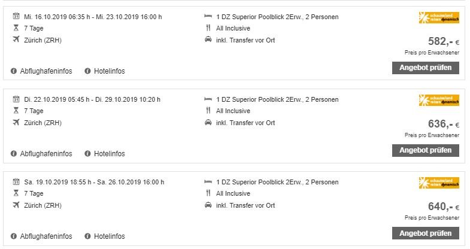Open Abflughafeninfos for the 16.10.2019 offer
Viewport: 470px width, 249px height.
coord(46,71)
